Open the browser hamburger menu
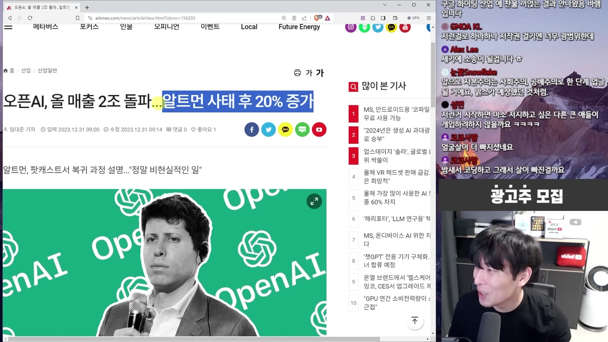The height and width of the screenshot is (342, 608). (428, 18)
